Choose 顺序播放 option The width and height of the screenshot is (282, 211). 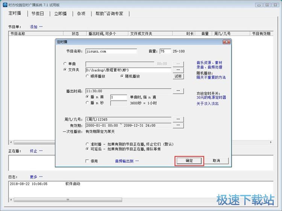87,76
